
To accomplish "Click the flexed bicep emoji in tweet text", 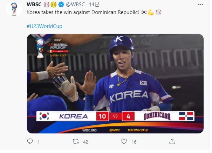I will 151,13.
